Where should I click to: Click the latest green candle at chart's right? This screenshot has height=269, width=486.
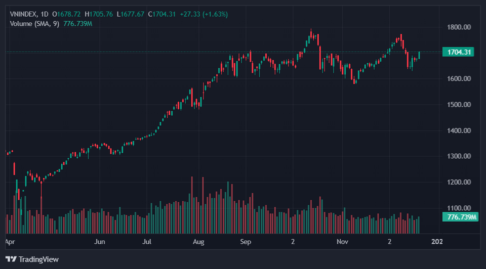click(419, 55)
